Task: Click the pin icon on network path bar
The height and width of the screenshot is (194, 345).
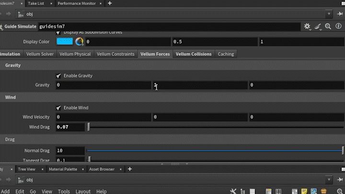Action: pyautogui.click(x=339, y=180)
